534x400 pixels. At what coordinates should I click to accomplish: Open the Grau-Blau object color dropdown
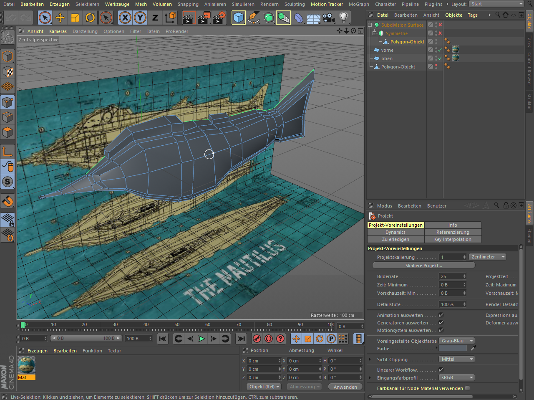coord(457,341)
